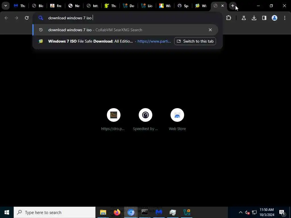The width and height of the screenshot is (291, 218).
Task: Toggle the side panel icon
Action: coord(264,18)
